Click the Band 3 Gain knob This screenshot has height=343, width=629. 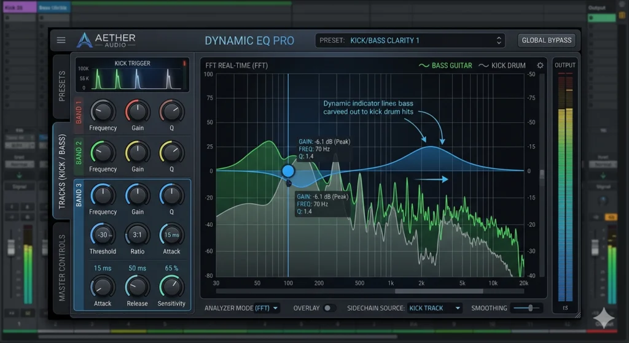(x=137, y=195)
